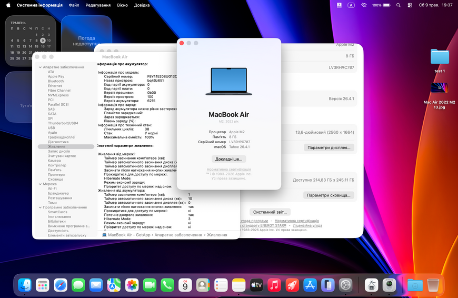Click the Докладніше button
The image size is (458, 298).
click(228, 159)
